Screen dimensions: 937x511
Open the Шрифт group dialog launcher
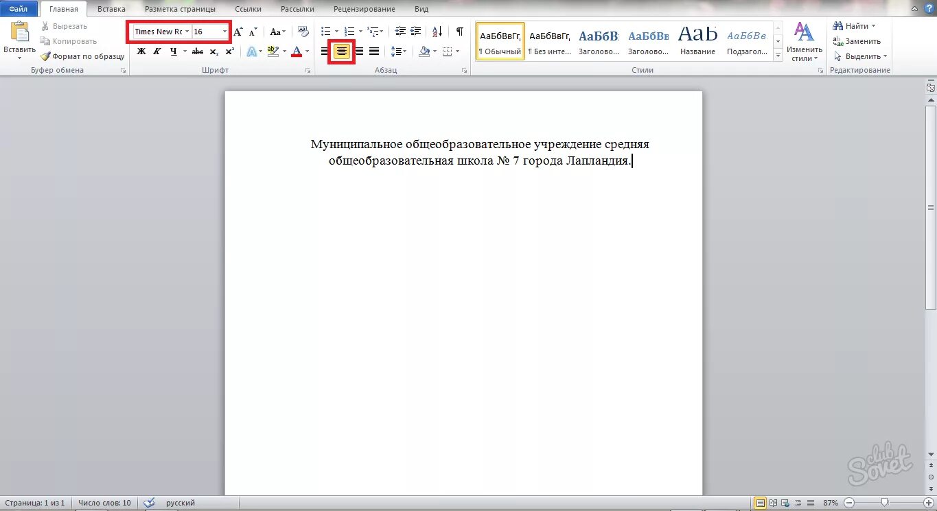click(308, 71)
